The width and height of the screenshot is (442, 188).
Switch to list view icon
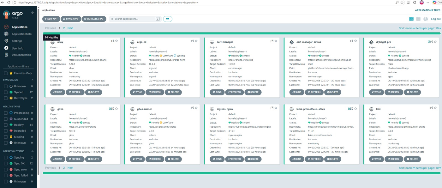click(x=418, y=19)
